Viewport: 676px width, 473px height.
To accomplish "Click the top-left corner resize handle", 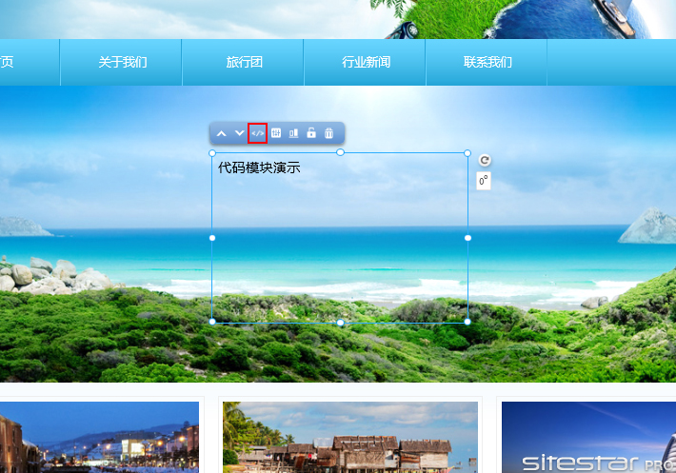I will pos(212,153).
